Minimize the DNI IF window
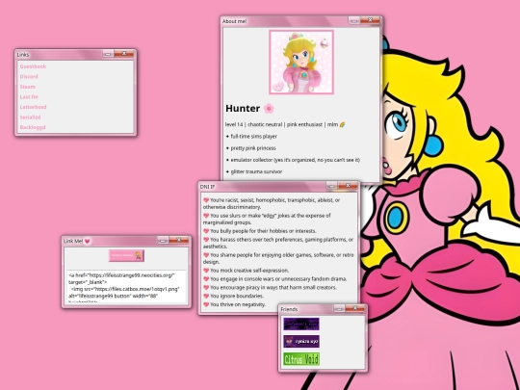 [332, 186]
